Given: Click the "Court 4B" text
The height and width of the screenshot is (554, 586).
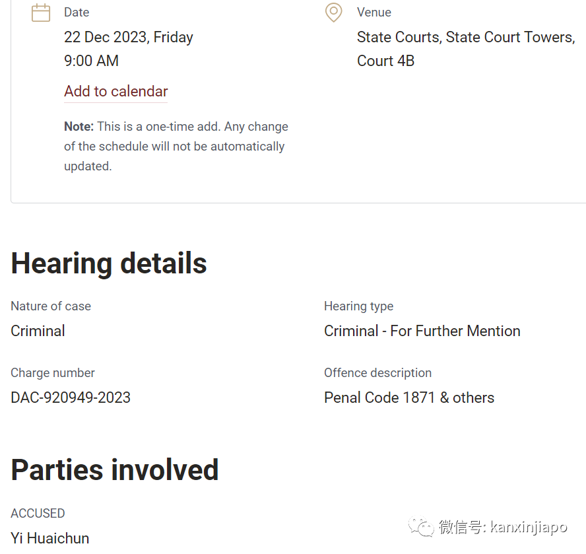Looking at the screenshot, I should click(385, 61).
